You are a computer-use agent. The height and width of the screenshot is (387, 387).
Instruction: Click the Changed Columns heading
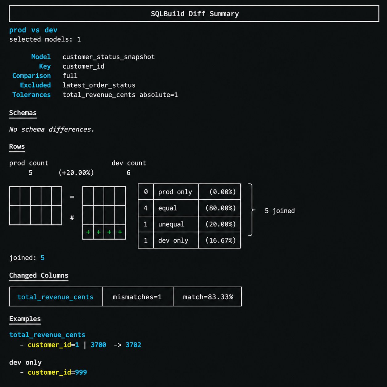pyautogui.click(x=39, y=275)
